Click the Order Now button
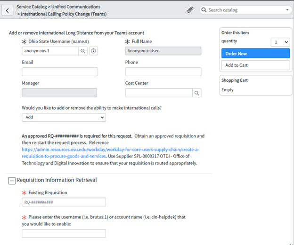294x245 pixels. pyautogui.click(x=255, y=54)
